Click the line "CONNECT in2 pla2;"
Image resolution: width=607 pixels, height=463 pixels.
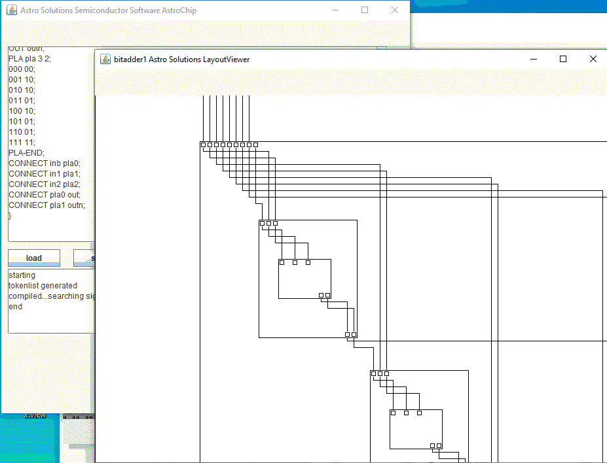[x=45, y=184]
